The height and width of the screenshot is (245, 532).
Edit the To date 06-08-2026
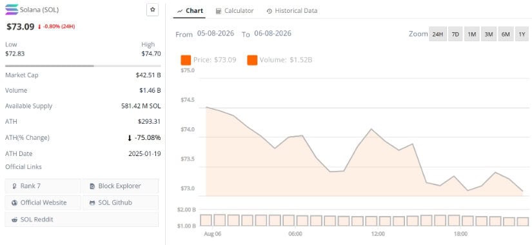[272, 34]
